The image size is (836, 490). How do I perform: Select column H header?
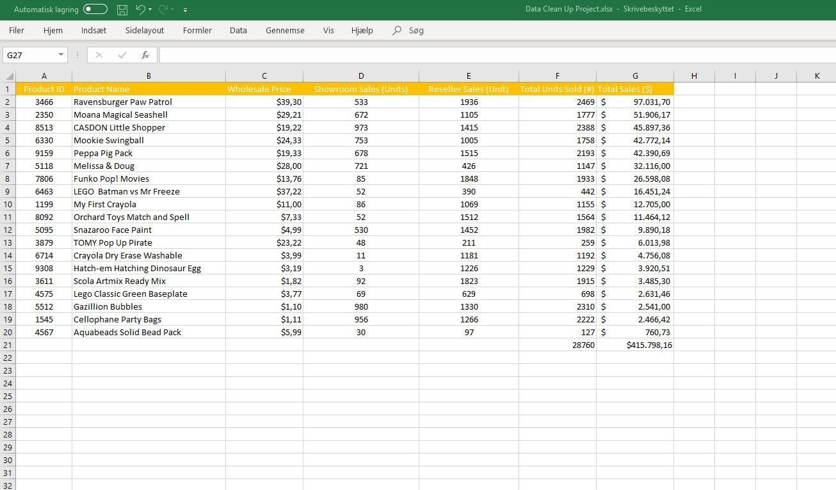(x=694, y=76)
